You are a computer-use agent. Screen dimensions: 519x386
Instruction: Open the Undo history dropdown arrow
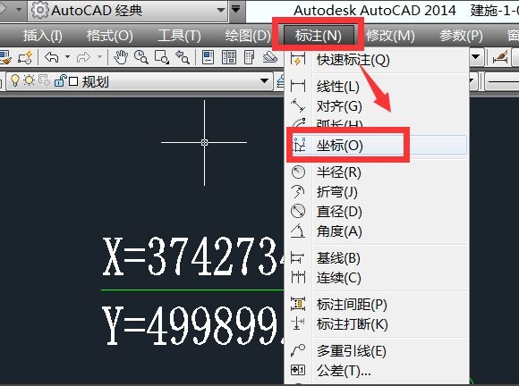point(67,57)
